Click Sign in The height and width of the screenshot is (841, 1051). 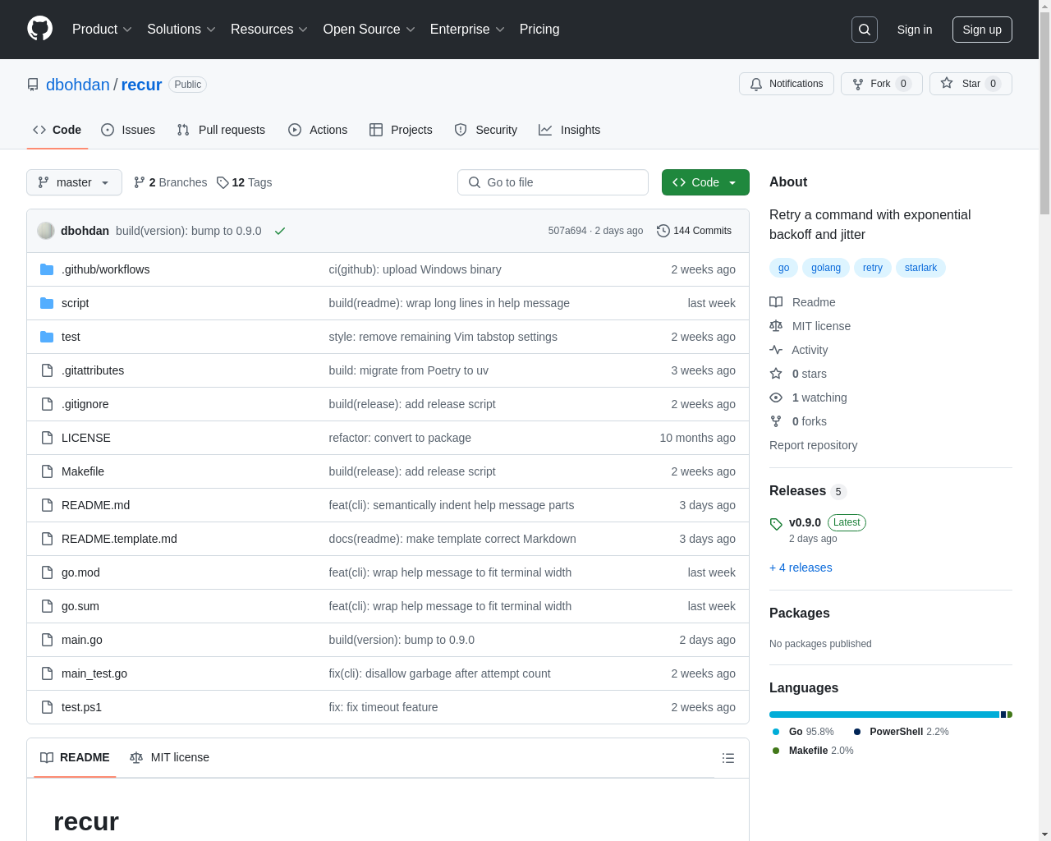[915, 30]
